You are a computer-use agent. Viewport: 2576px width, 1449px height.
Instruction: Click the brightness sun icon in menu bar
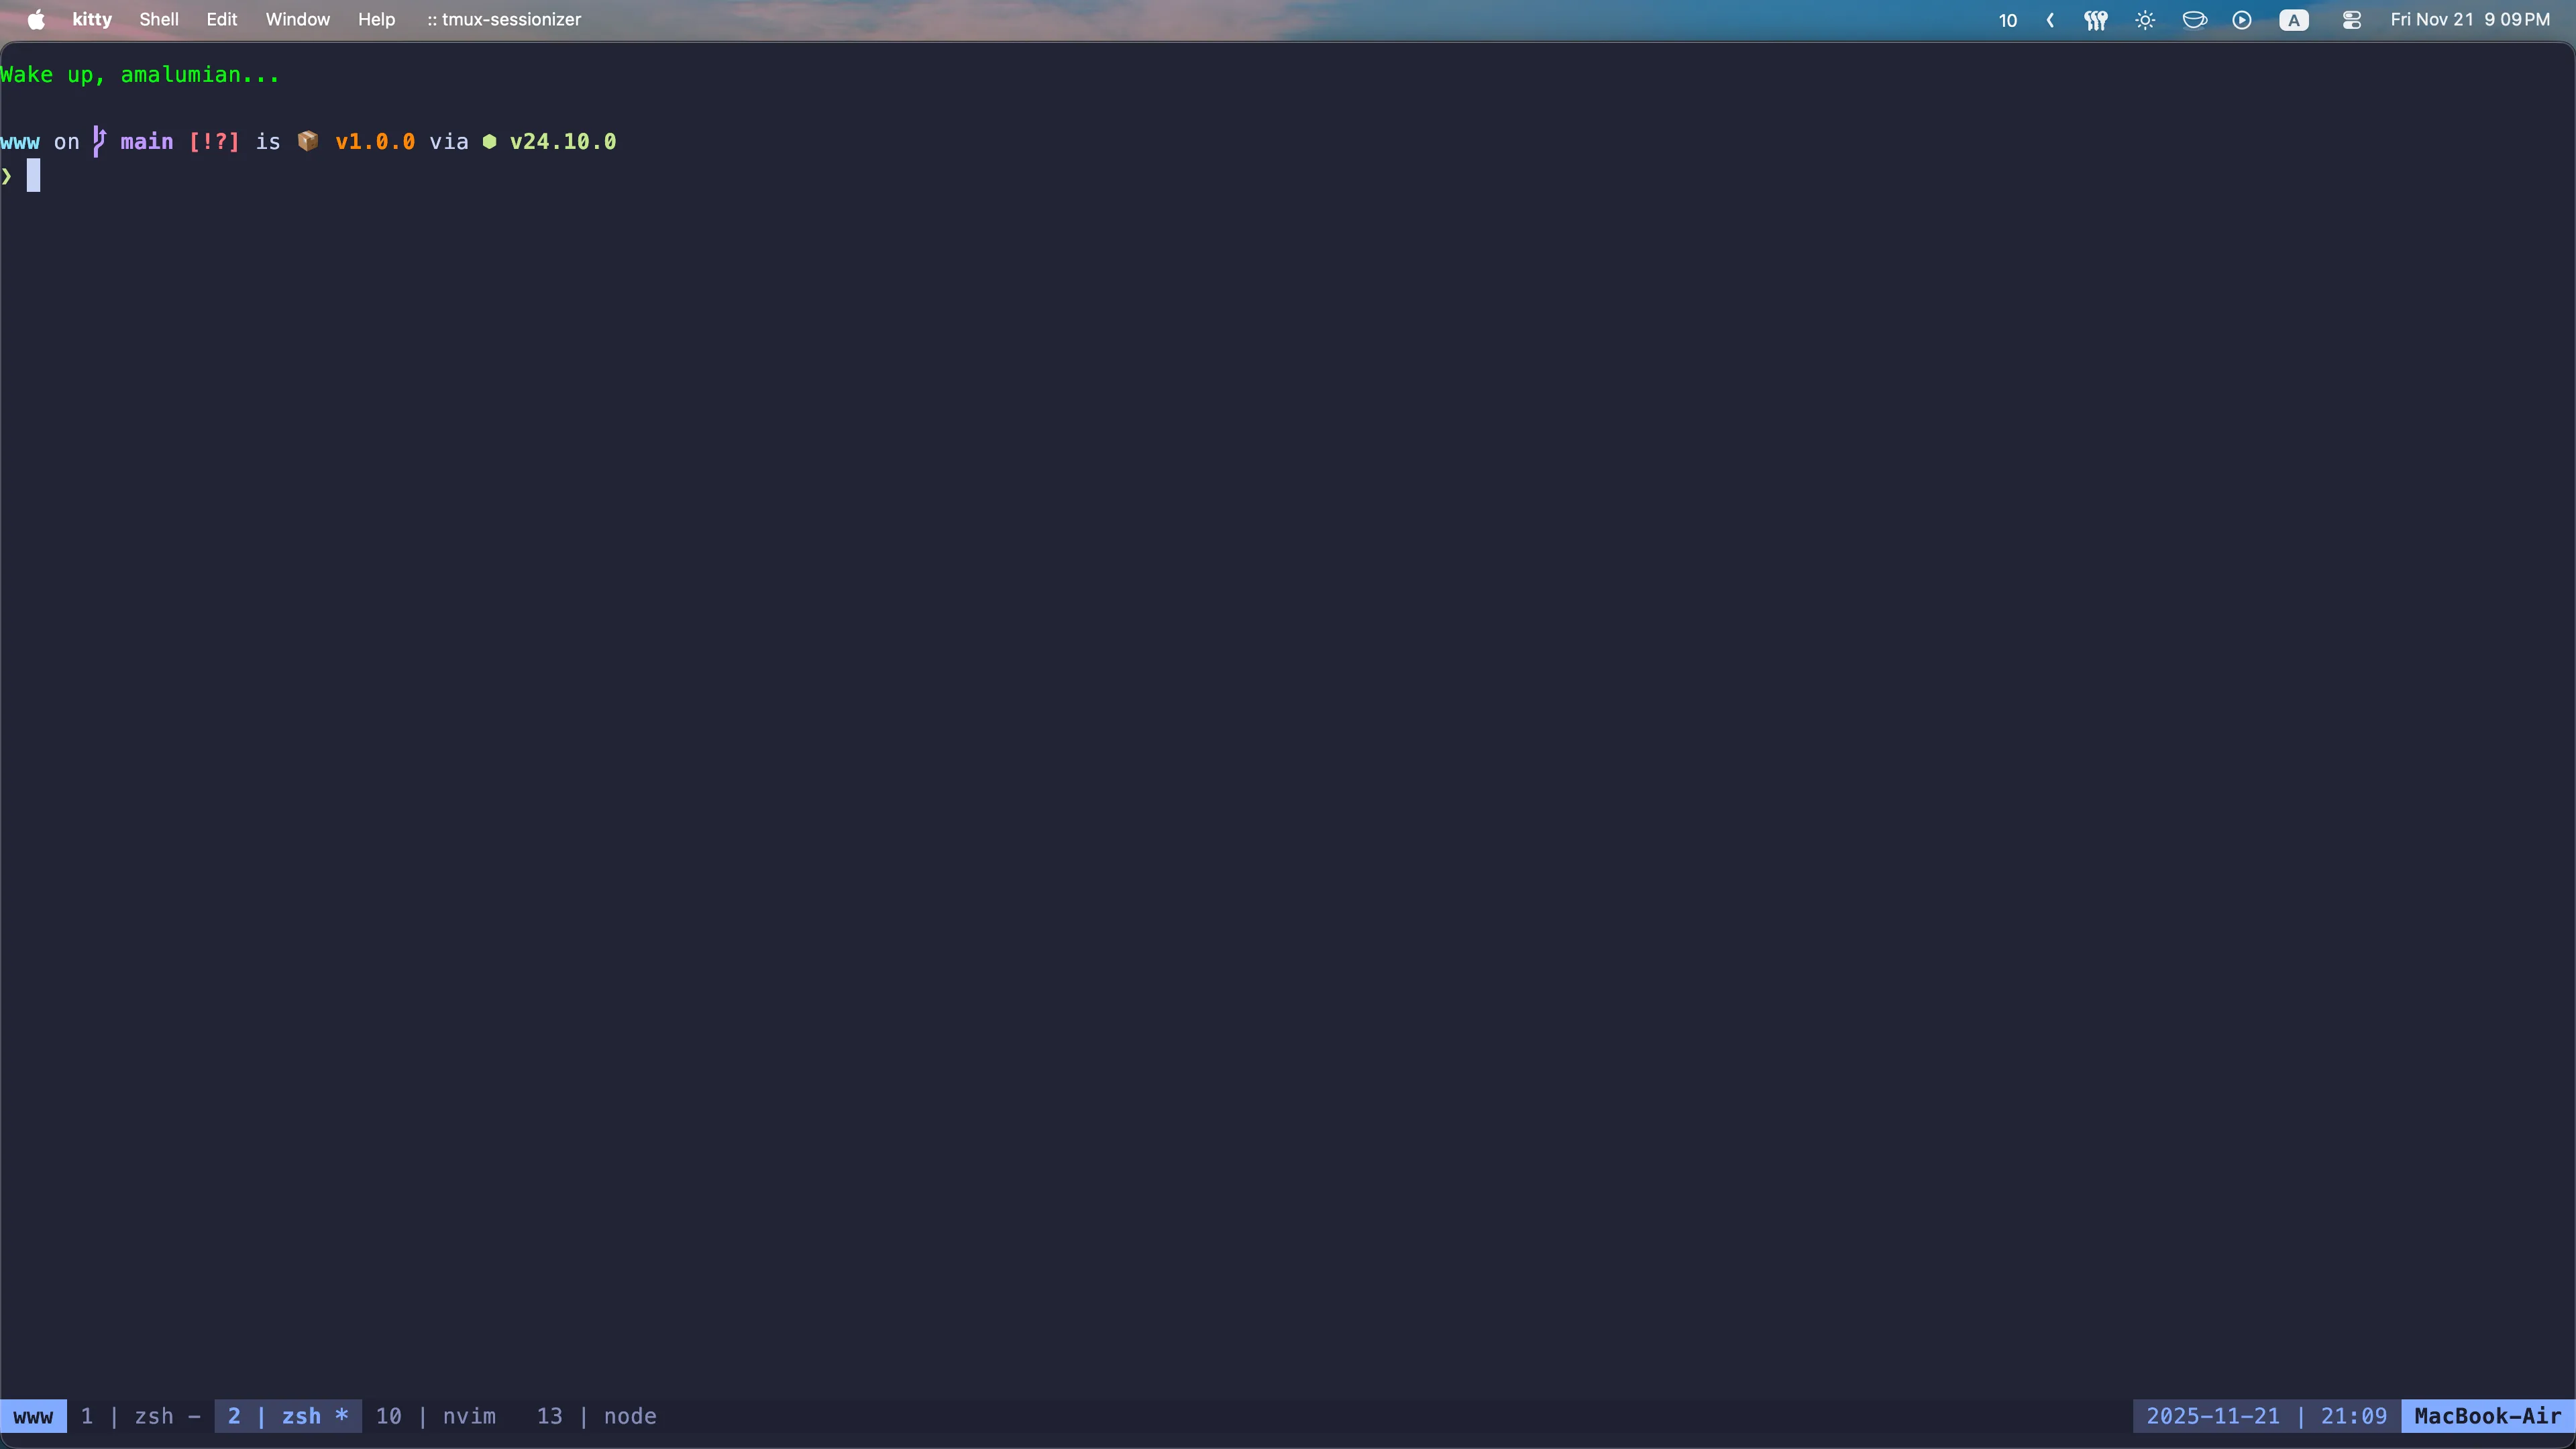pyautogui.click(x=2145, y=20)
